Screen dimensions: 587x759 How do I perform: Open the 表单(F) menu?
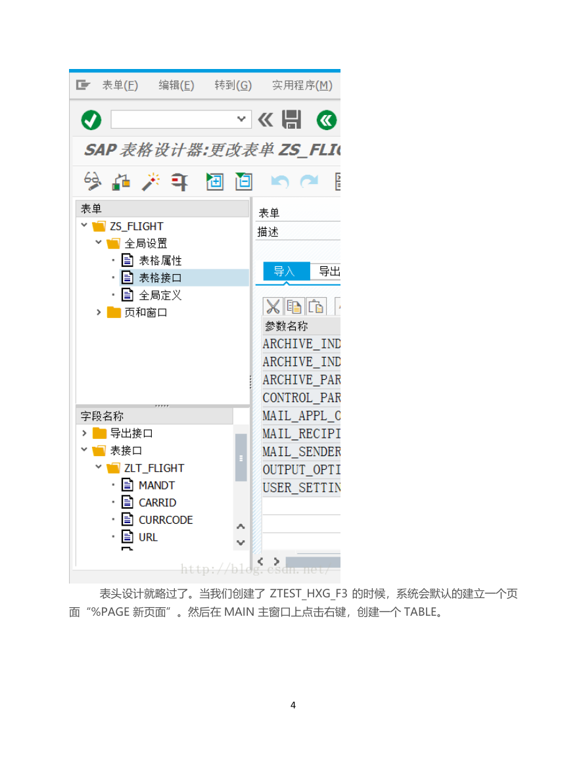[x=120, y=85]
